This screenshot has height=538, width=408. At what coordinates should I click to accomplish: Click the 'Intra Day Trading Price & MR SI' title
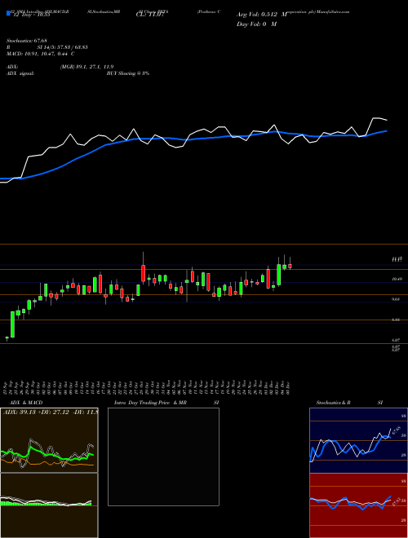tap(166, 403)
